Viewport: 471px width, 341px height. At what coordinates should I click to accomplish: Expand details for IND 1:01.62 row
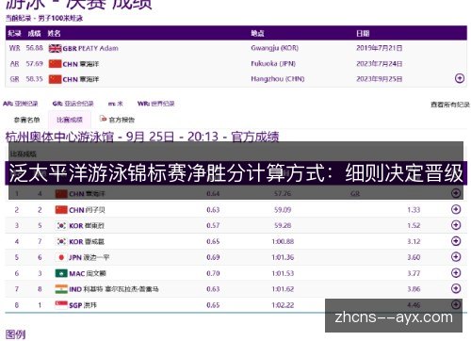[456, 288]
